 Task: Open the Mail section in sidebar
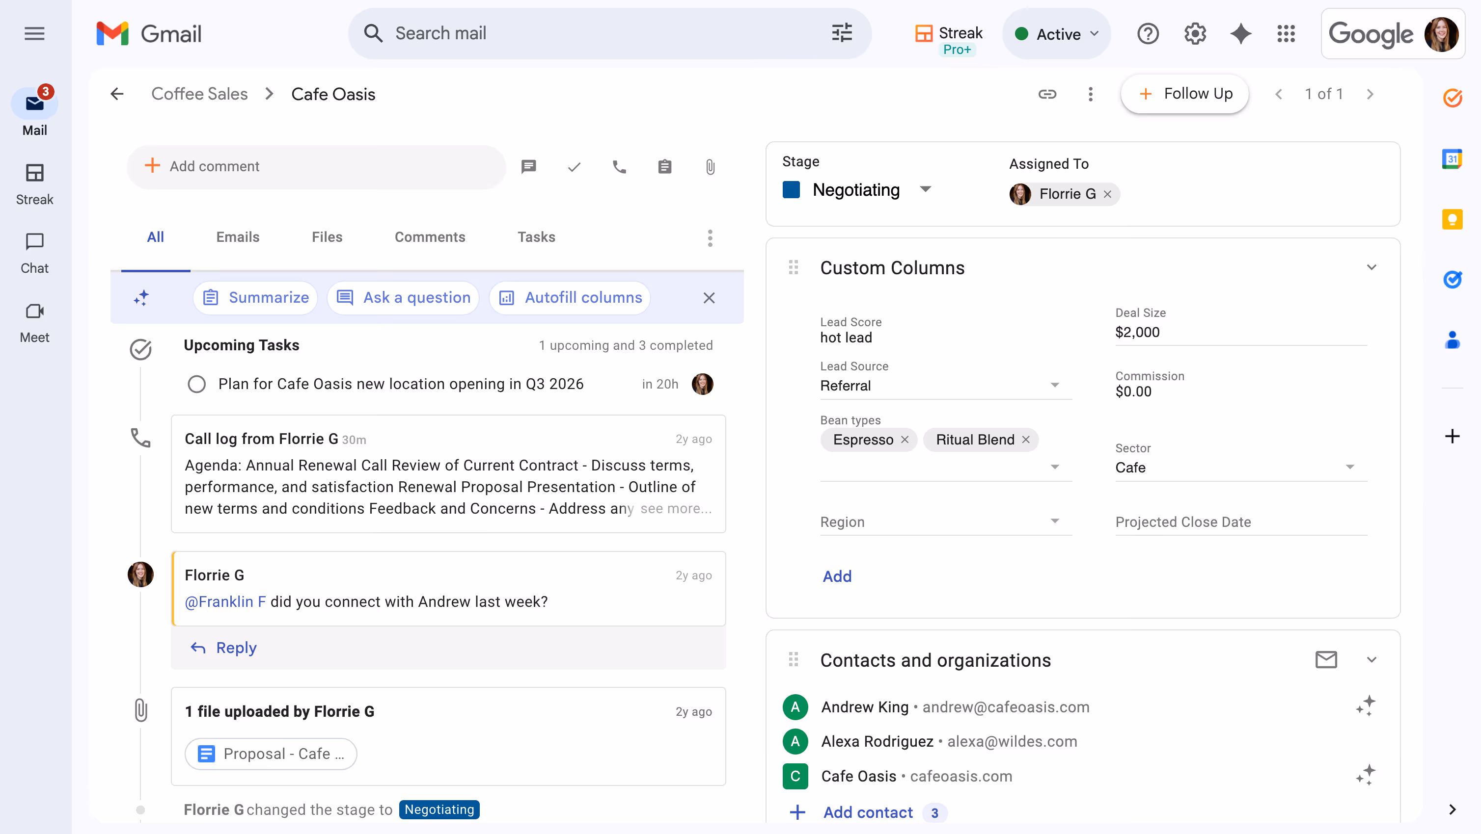click(x=34, y=112)
